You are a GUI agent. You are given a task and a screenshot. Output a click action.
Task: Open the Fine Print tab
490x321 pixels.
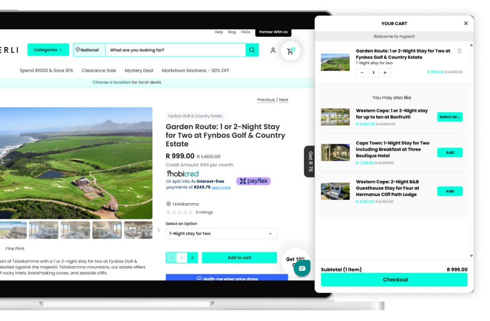coord(15,249)
